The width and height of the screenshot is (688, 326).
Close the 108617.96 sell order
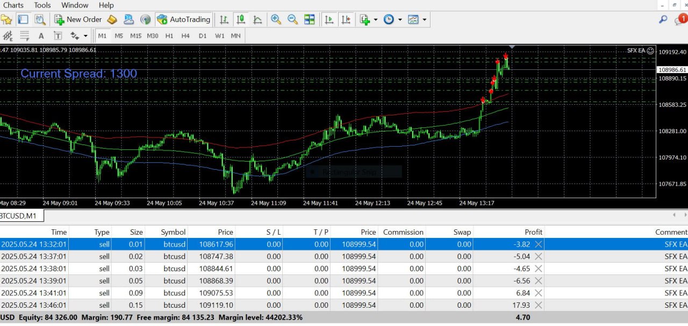click(538, 244)
